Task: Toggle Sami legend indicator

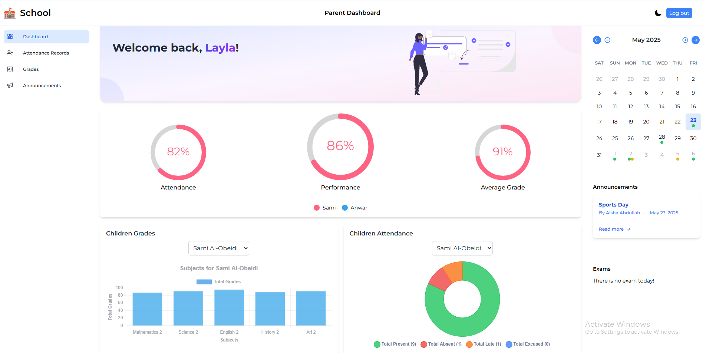Action: (317, 208)
